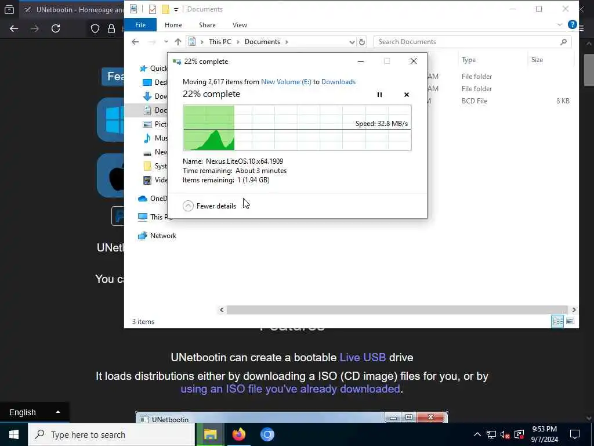
Task: Open Videos in navigation pane
Action: click(x=155, y=180)
